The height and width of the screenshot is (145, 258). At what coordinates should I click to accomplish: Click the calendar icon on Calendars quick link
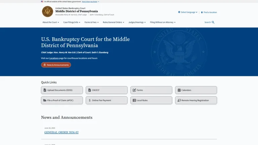pyautogui.click(x=179, y=90)
